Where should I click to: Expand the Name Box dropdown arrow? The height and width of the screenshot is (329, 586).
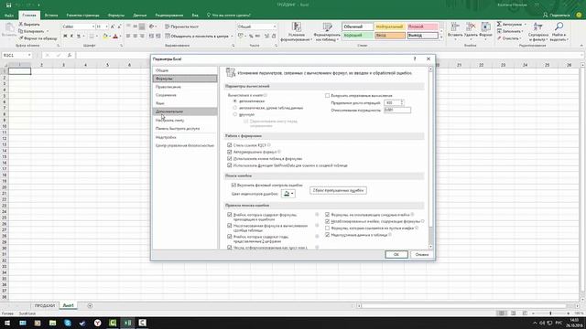click(28, 55)
